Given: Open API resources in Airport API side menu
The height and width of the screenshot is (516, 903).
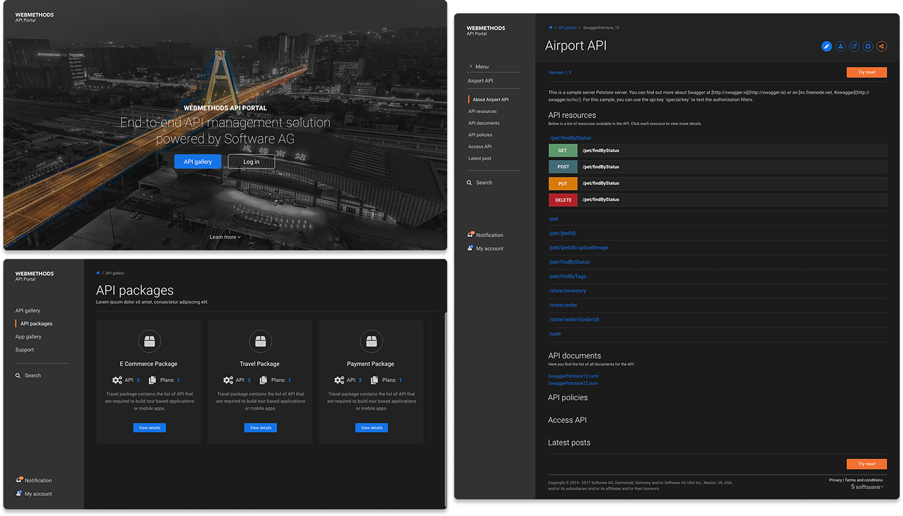Looking at the screenshot, I should pyautogui.click(x=482, y=112).
